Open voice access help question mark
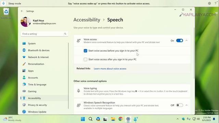 click(x=215, y=3)
